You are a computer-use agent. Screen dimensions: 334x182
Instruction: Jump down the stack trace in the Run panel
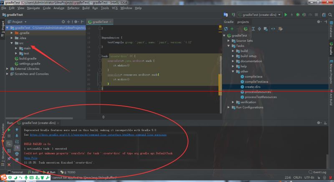(17, 136)
